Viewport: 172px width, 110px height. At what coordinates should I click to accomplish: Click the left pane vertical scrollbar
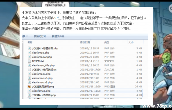[x=23, y=69]
